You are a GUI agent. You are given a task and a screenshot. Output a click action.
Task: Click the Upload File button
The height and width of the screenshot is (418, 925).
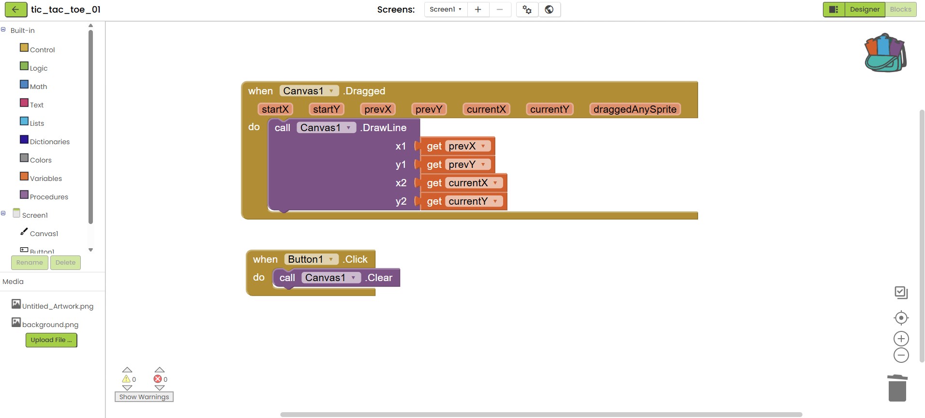51,340
